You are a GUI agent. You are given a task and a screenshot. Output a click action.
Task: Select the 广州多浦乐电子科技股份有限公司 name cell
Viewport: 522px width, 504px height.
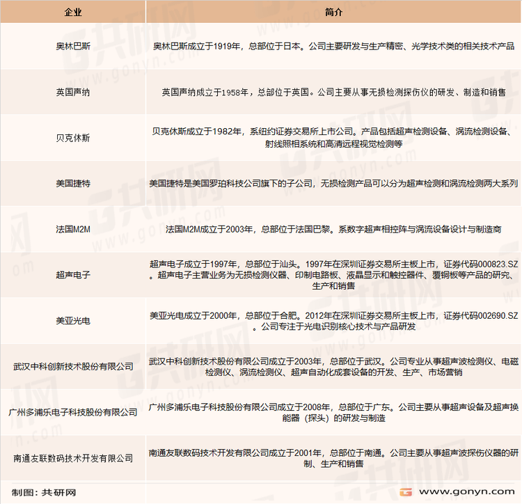73,412
